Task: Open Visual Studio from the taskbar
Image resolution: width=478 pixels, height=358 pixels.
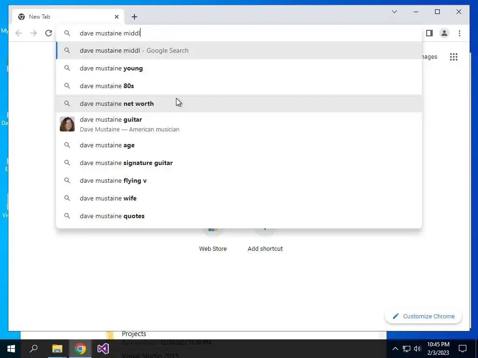Action: tap(103, 349)
